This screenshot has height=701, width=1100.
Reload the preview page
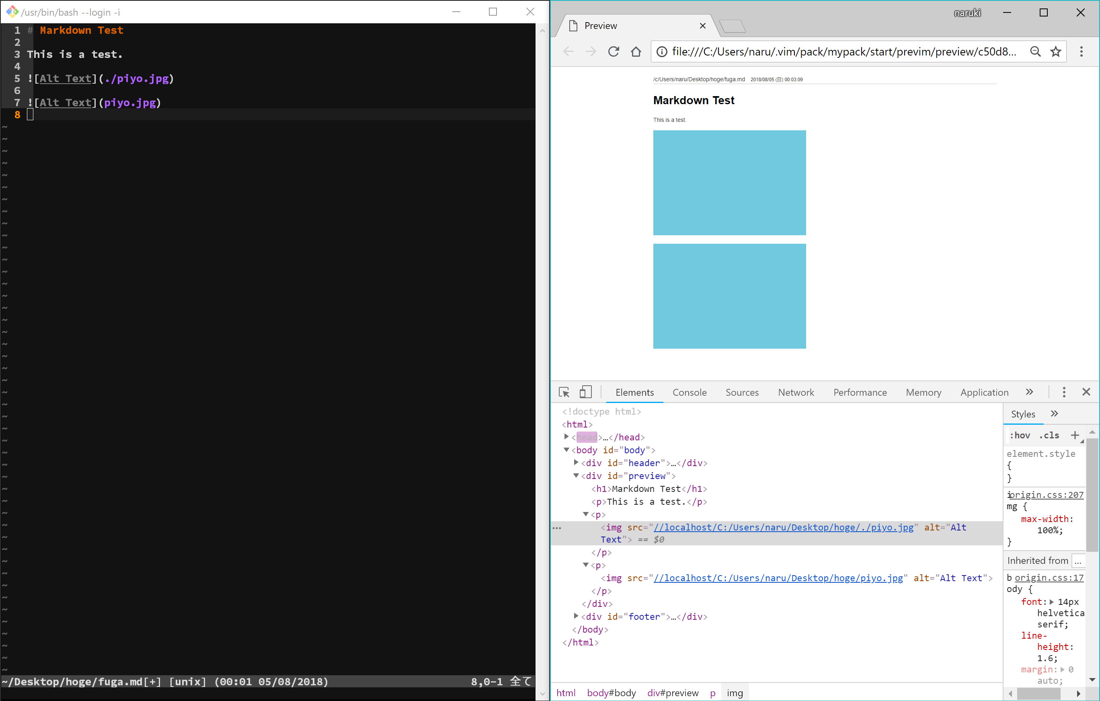pos(614,51)
